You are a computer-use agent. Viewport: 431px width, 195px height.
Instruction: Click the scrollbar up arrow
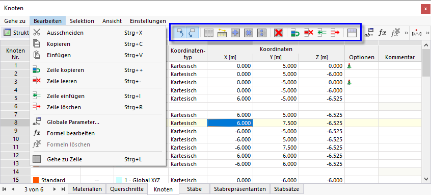(x=426, y=44)
